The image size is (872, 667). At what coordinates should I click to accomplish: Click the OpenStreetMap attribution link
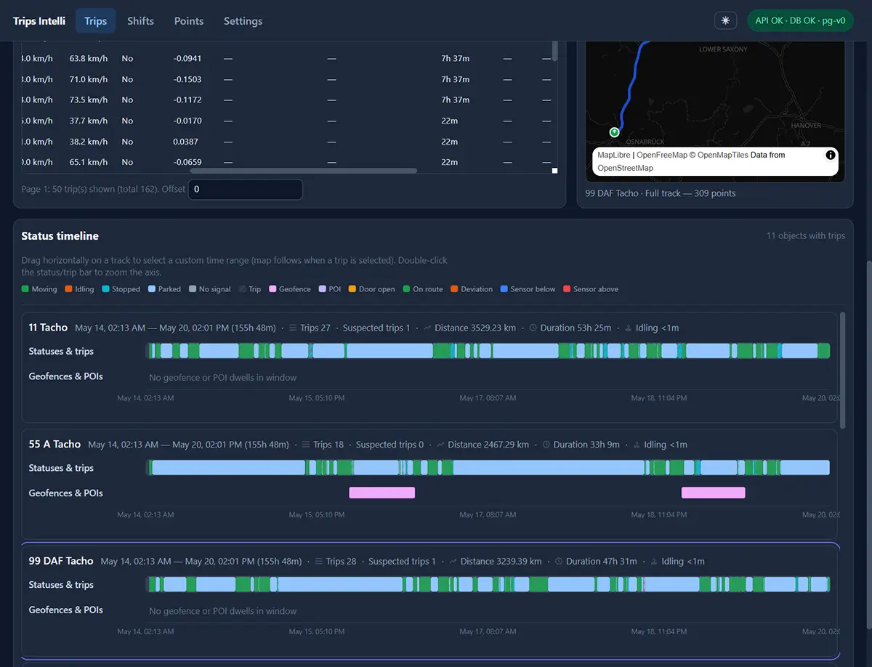click(625, 168)
